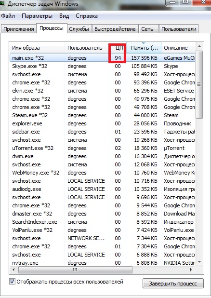Select the uTorrent.exe *32 process row
The image size is (211, 298).
pos(103,148)
